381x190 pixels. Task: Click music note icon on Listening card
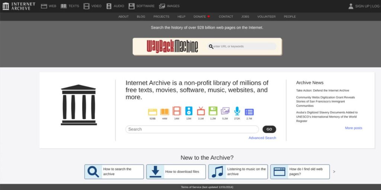pyautogui.click(x=217, y=172)
